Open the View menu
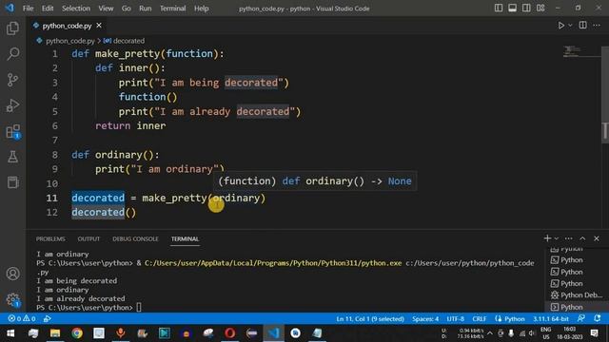This screenshot has width=609, height=342. (x=106, y=9)
